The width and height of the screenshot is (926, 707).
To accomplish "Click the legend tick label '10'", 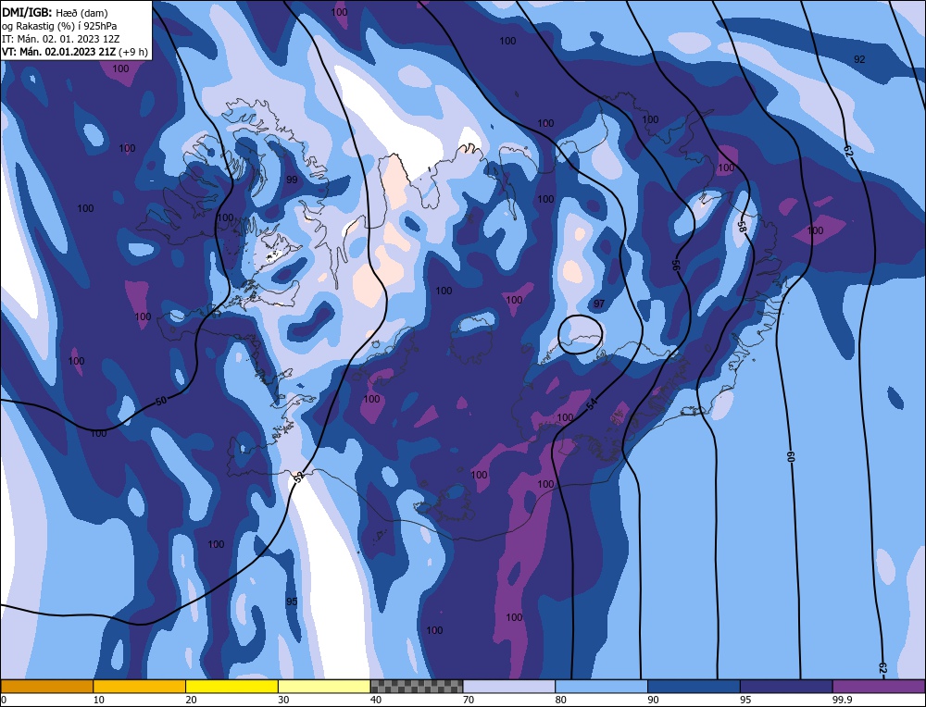I will pos(99,700).
